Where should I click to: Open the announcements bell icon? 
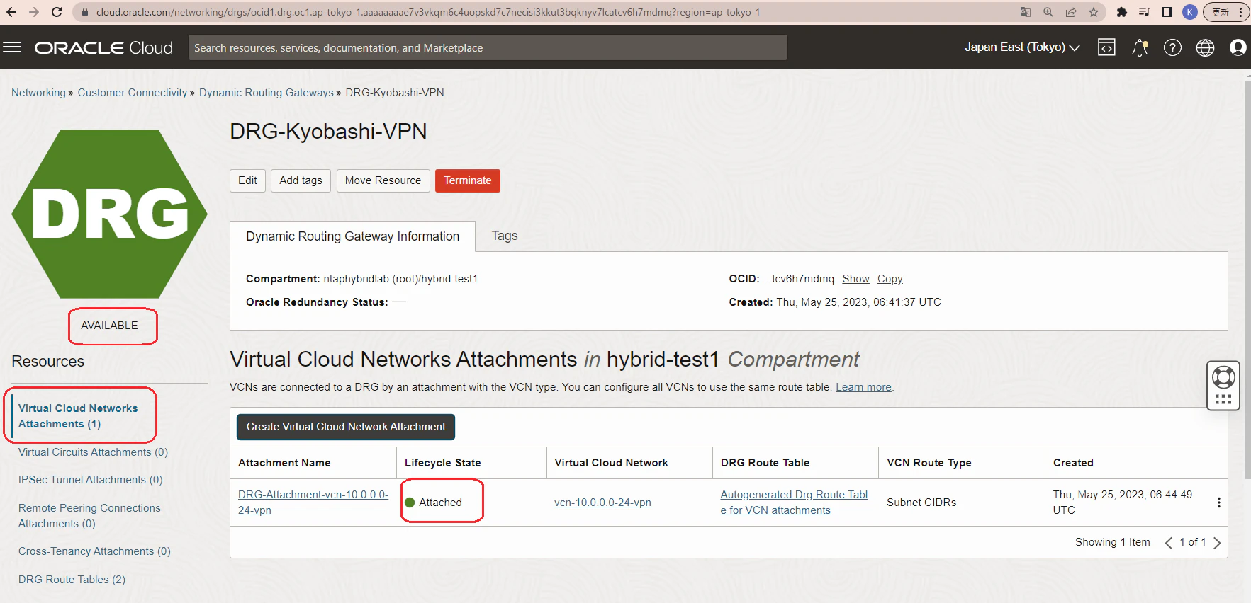click(1140, 47)
